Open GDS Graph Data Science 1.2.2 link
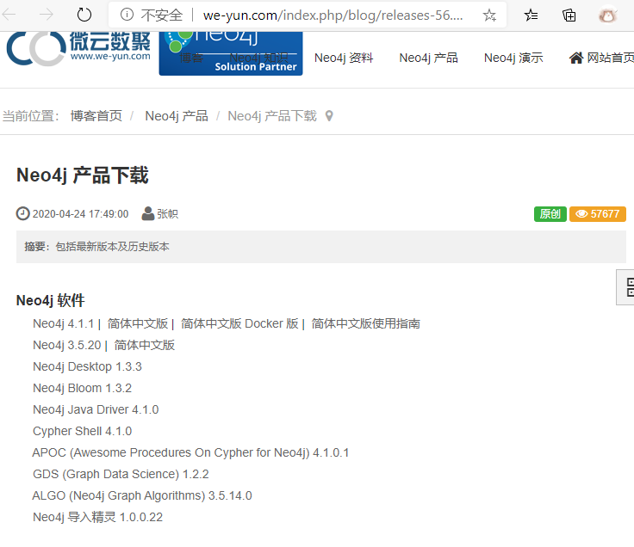634x547 pixels. pos(121,474)
